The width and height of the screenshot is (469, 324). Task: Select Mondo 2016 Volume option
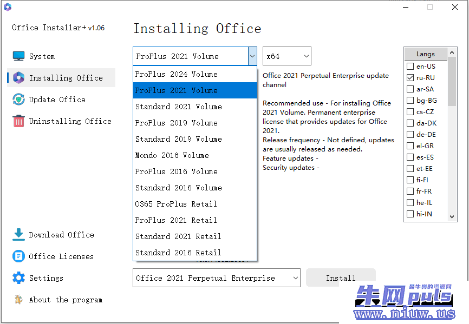click(x=195, y=155)
